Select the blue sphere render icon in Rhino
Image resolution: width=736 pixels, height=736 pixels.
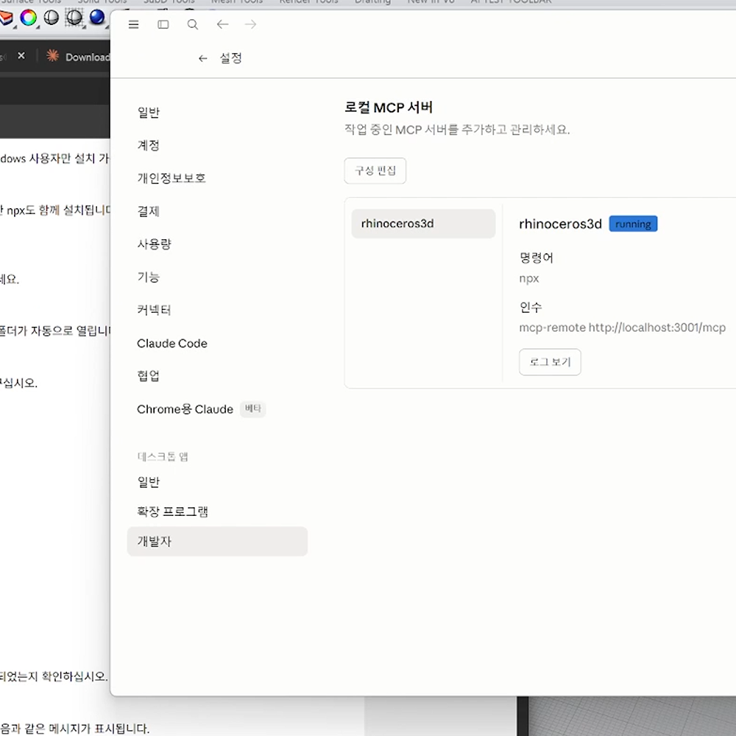pos(96,17)
